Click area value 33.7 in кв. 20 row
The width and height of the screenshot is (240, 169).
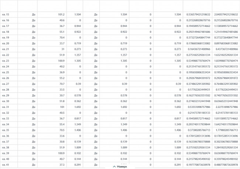pos(62,43)
